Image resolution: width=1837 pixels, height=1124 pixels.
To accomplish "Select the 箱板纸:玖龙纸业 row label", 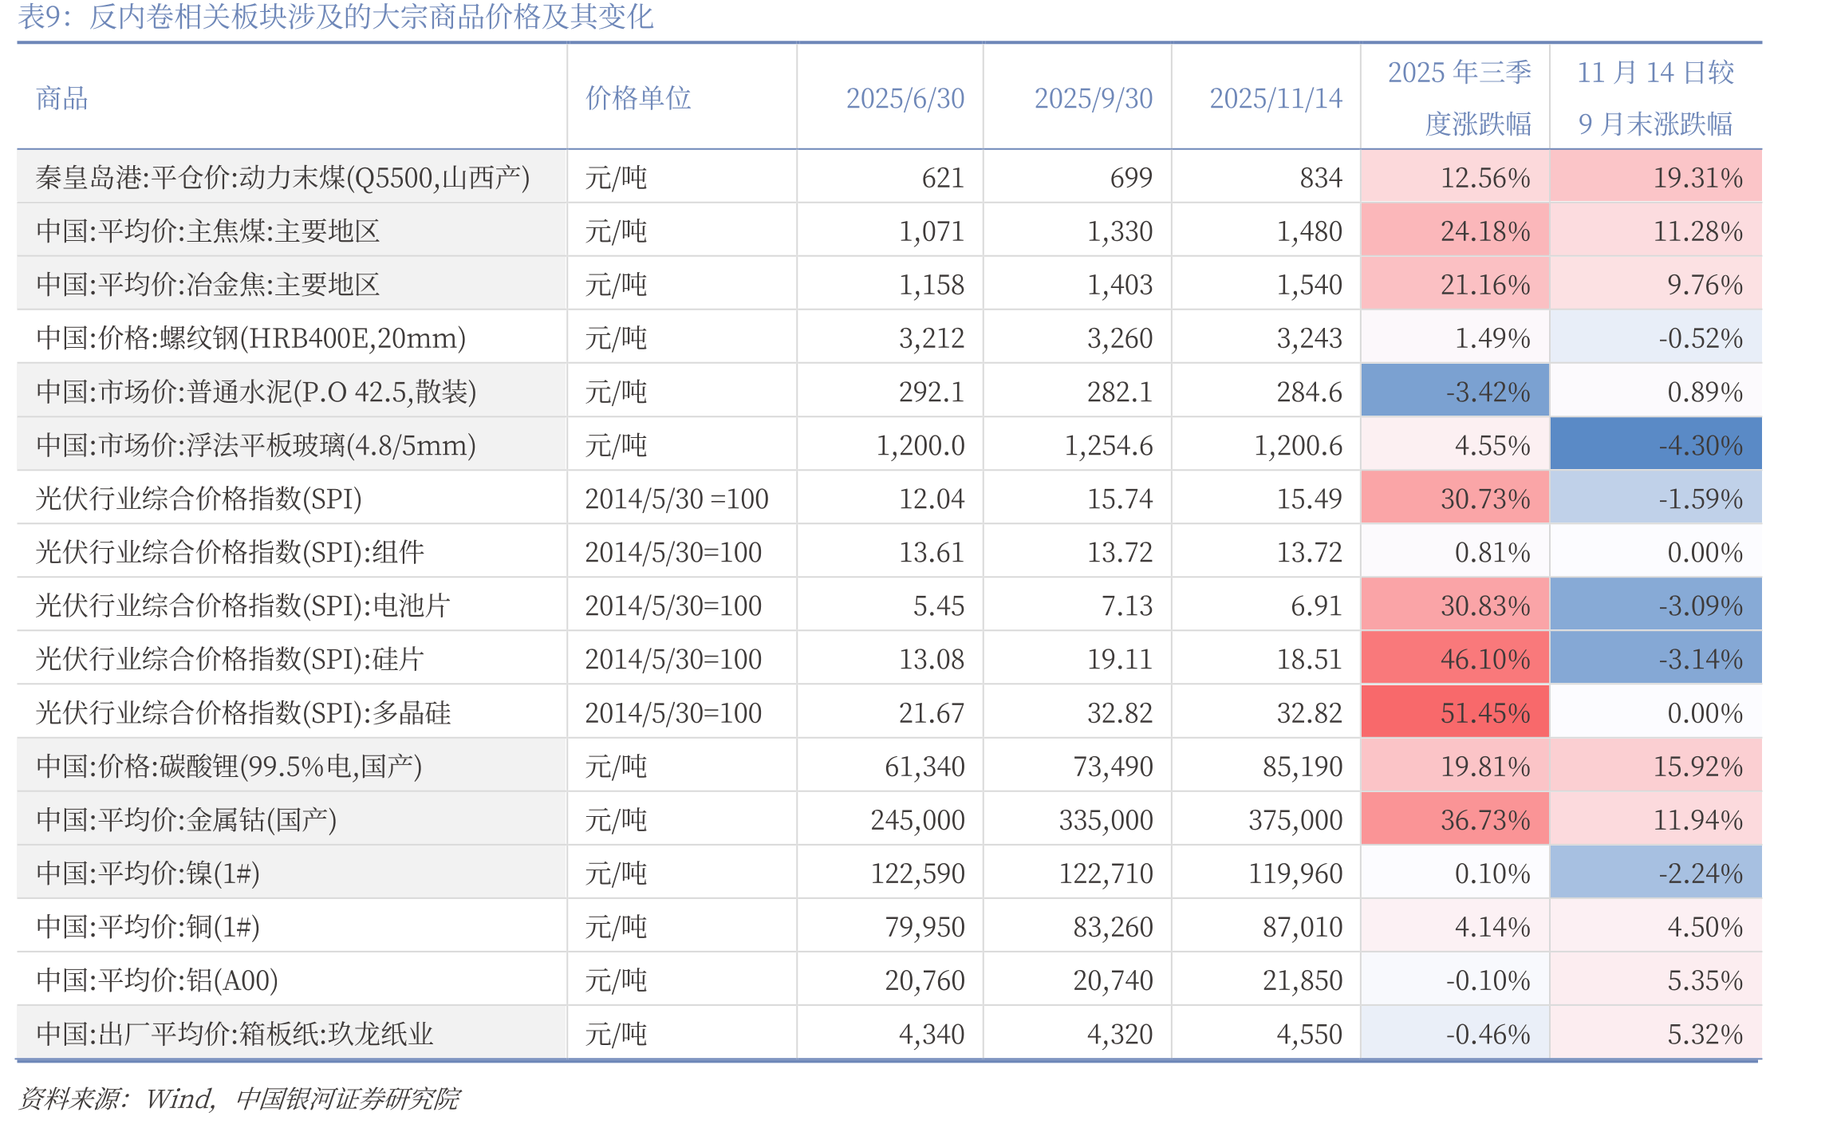I will (x=235, y=1034).
